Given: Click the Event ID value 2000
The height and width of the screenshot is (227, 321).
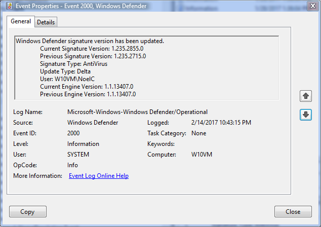Looking at the screenshot, I should click(73, 133).
